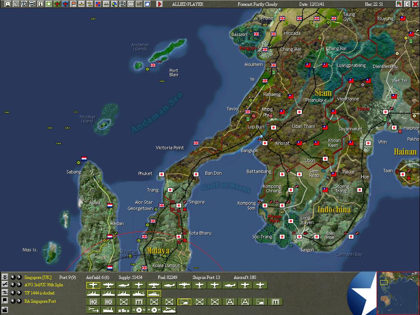Screen dimensions: 420x315
Task: Click the factory icon at bottom left corner
Action: coord(5,310)
